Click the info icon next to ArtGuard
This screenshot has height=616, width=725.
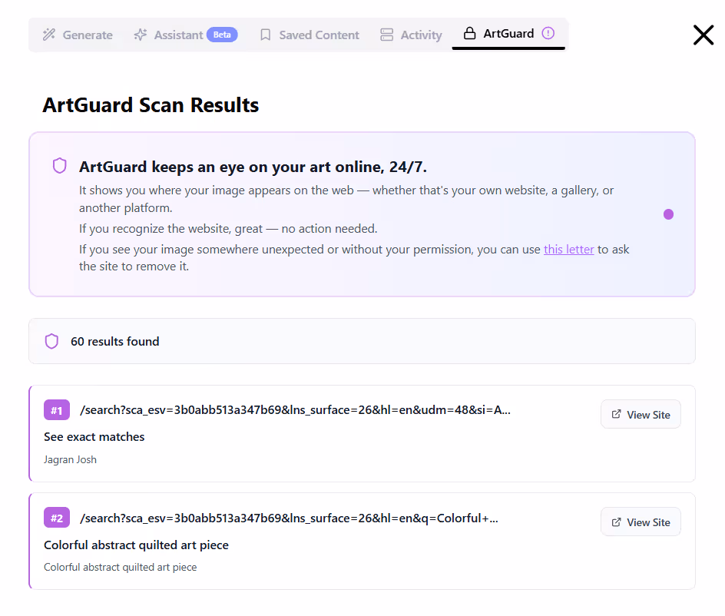[548, 33]
